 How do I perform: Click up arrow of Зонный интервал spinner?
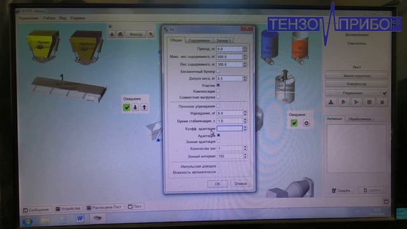click(x=245, y=155)
